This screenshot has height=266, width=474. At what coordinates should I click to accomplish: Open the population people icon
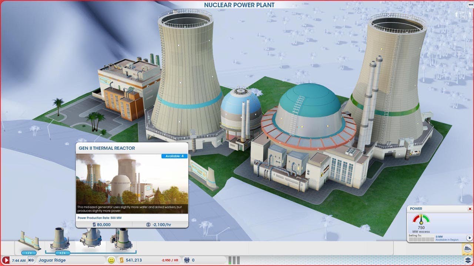click(x=187, y=260)
